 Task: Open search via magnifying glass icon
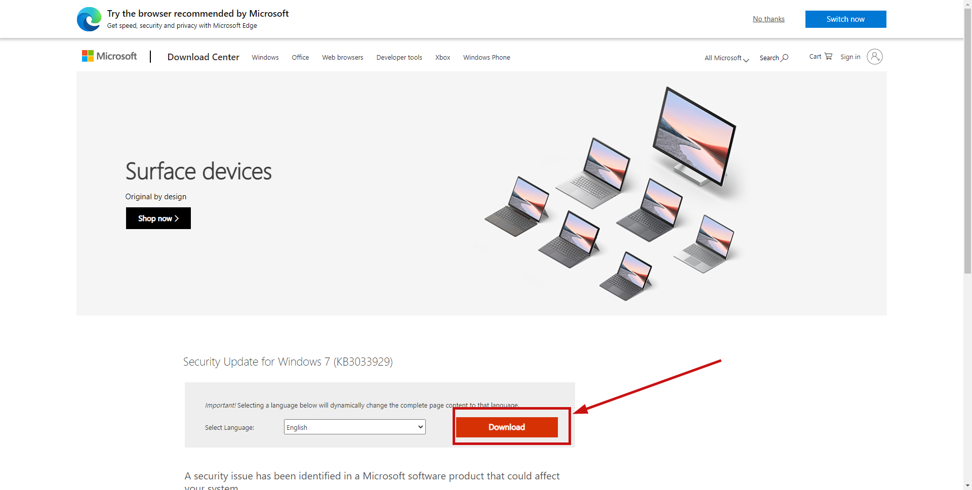tap(785, 58)
